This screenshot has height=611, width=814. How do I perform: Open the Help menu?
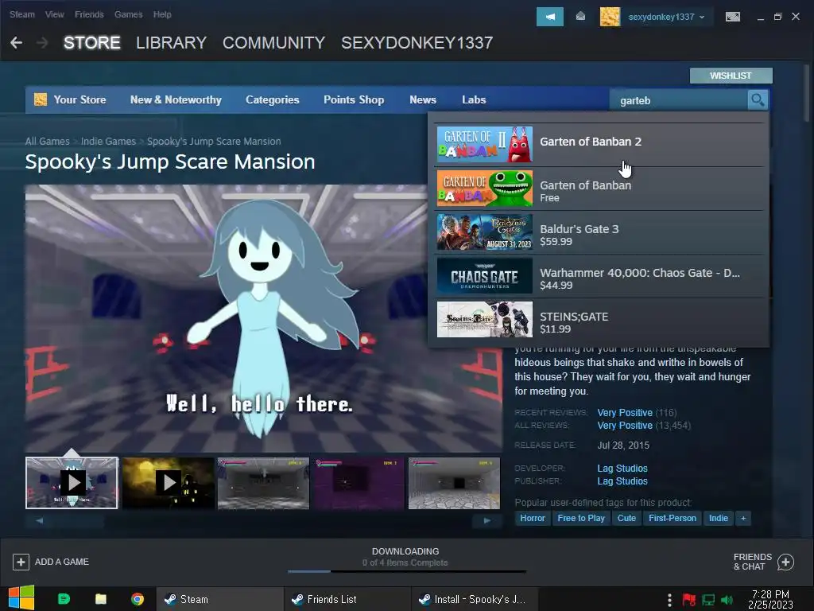[162, 14]
